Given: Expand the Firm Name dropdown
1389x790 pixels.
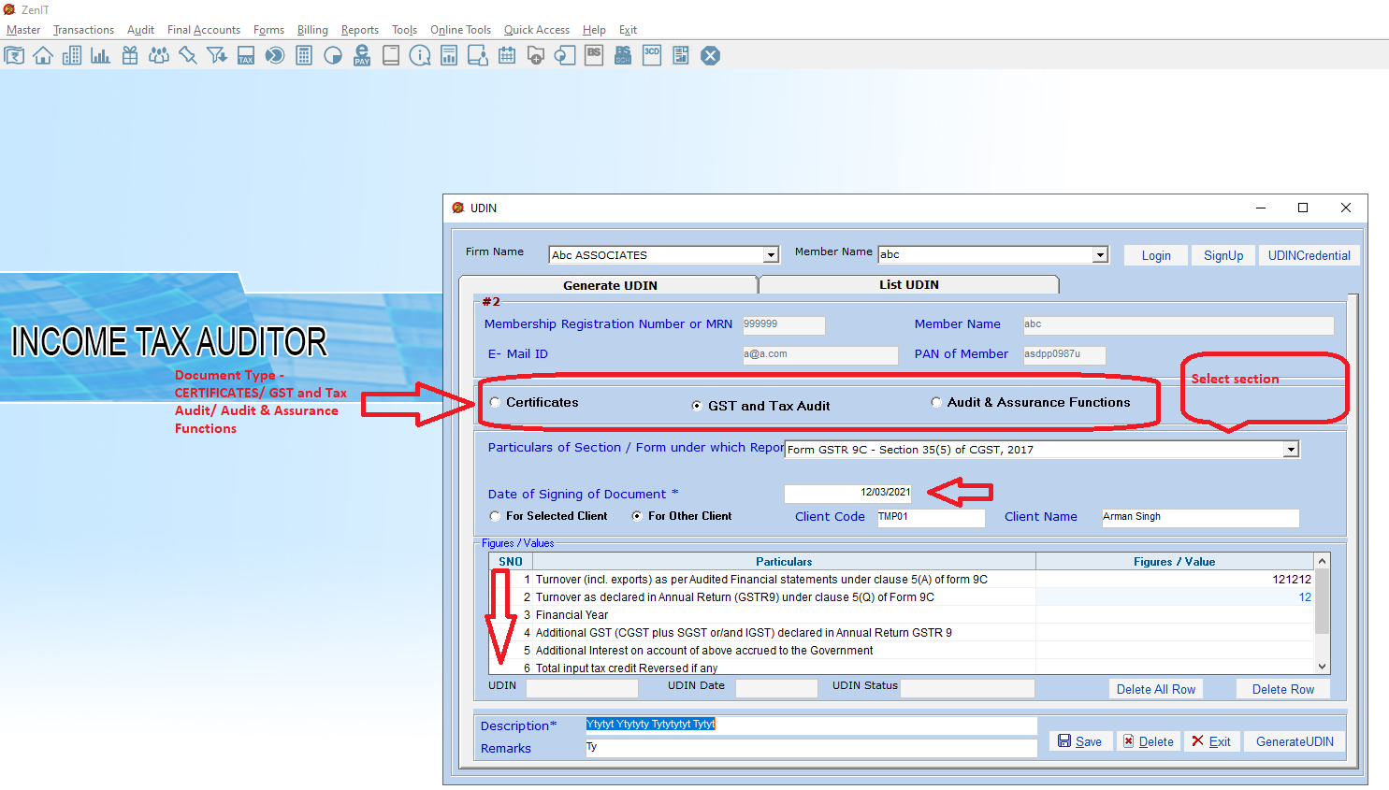Looking at the screenshot, I should pyautogui.click(x=771, y=255).
